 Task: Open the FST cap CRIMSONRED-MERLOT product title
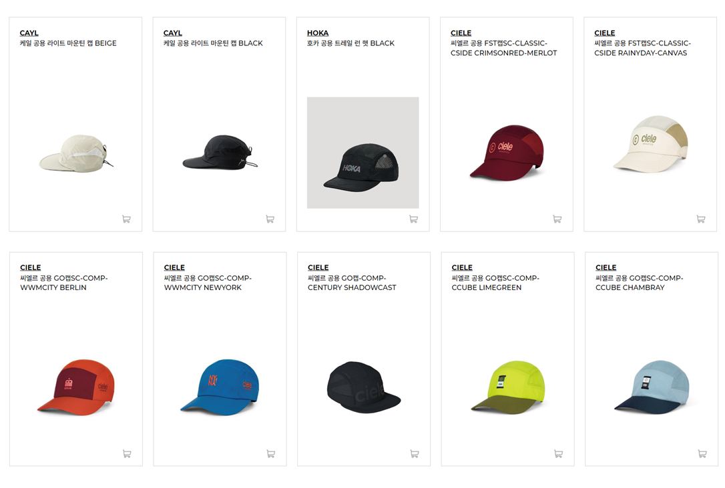tap(503, 48)
